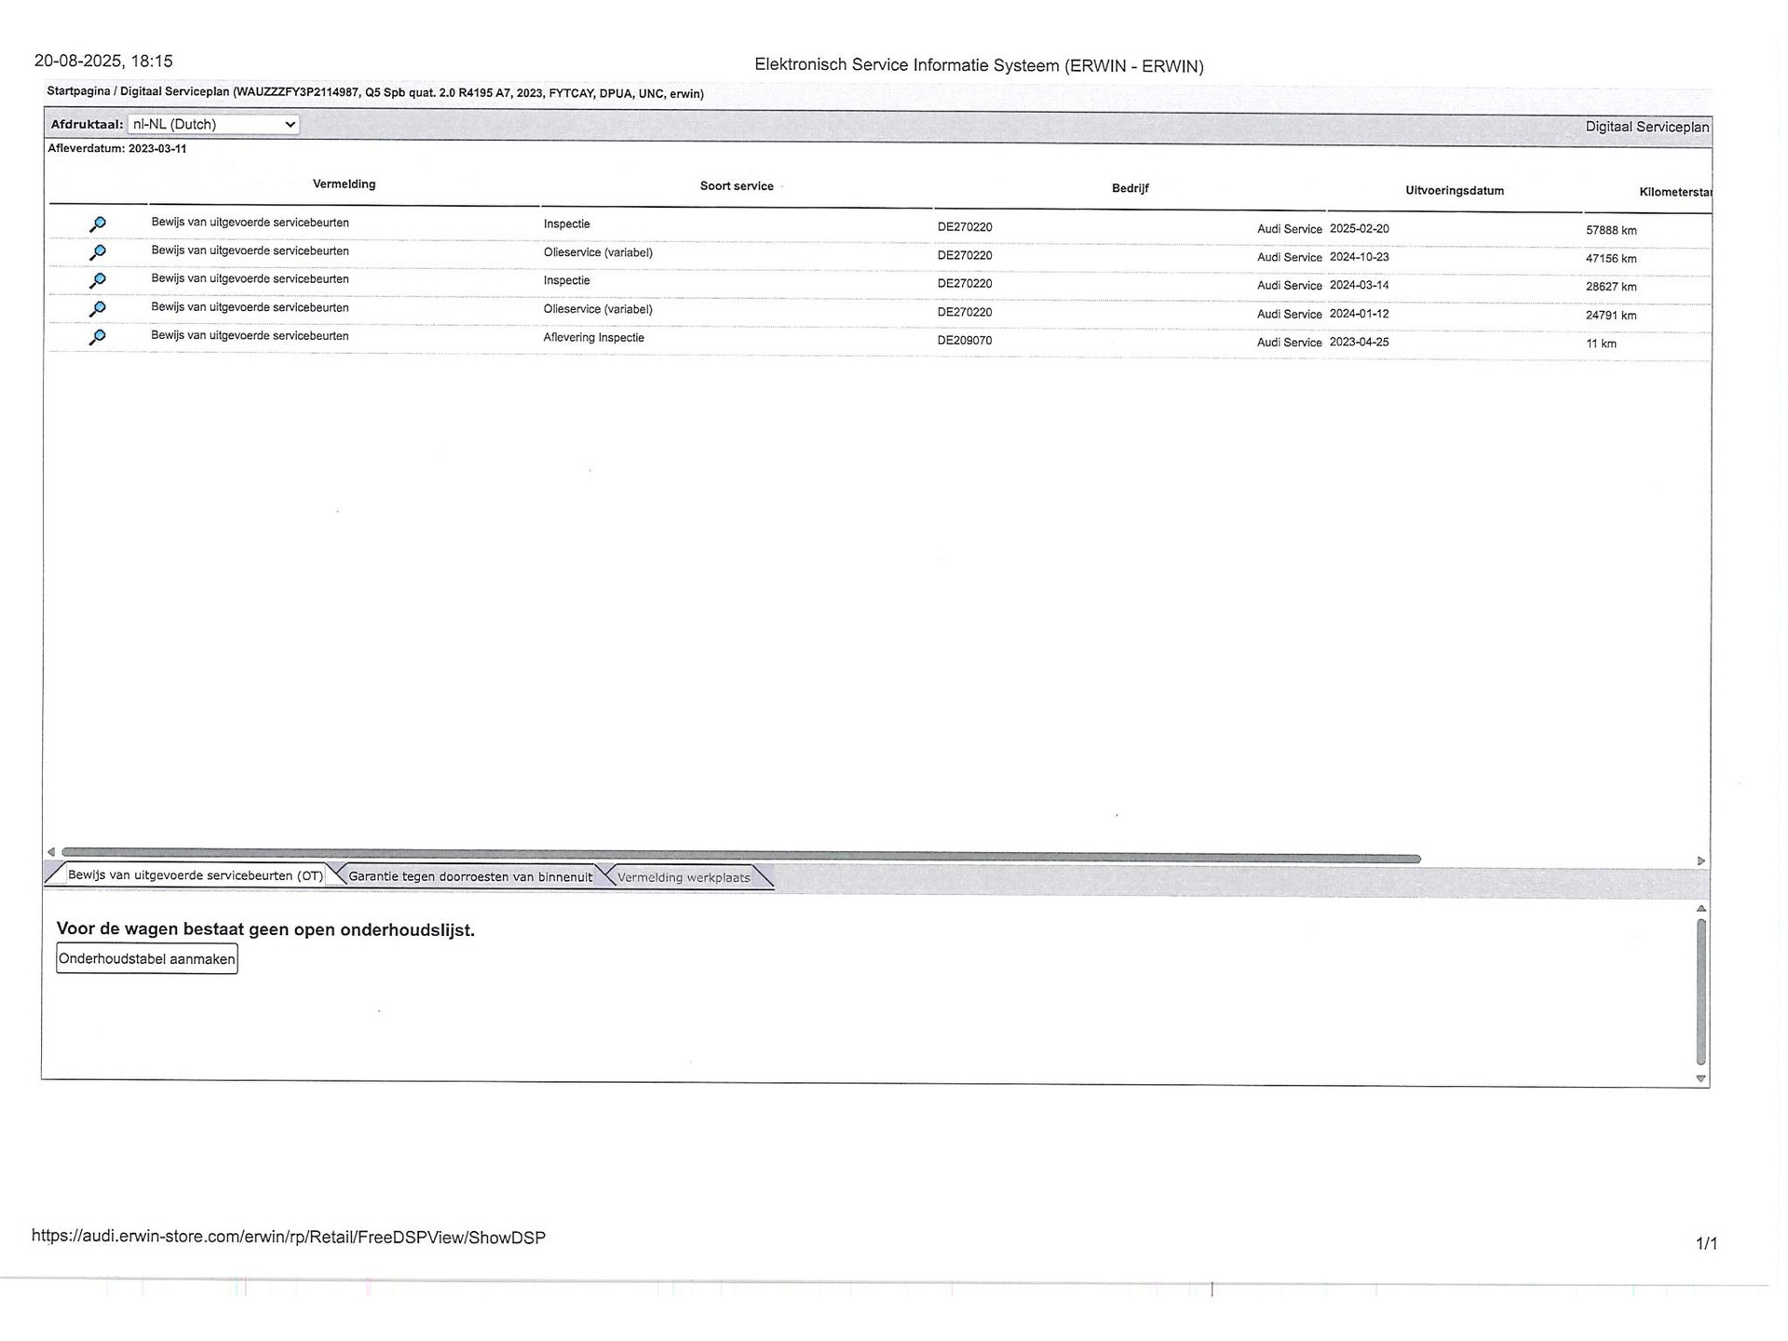
Task: Click the Elektronisch Service Informatie Systeem heading
Action: pyautogui.click(x=979, y=66)
